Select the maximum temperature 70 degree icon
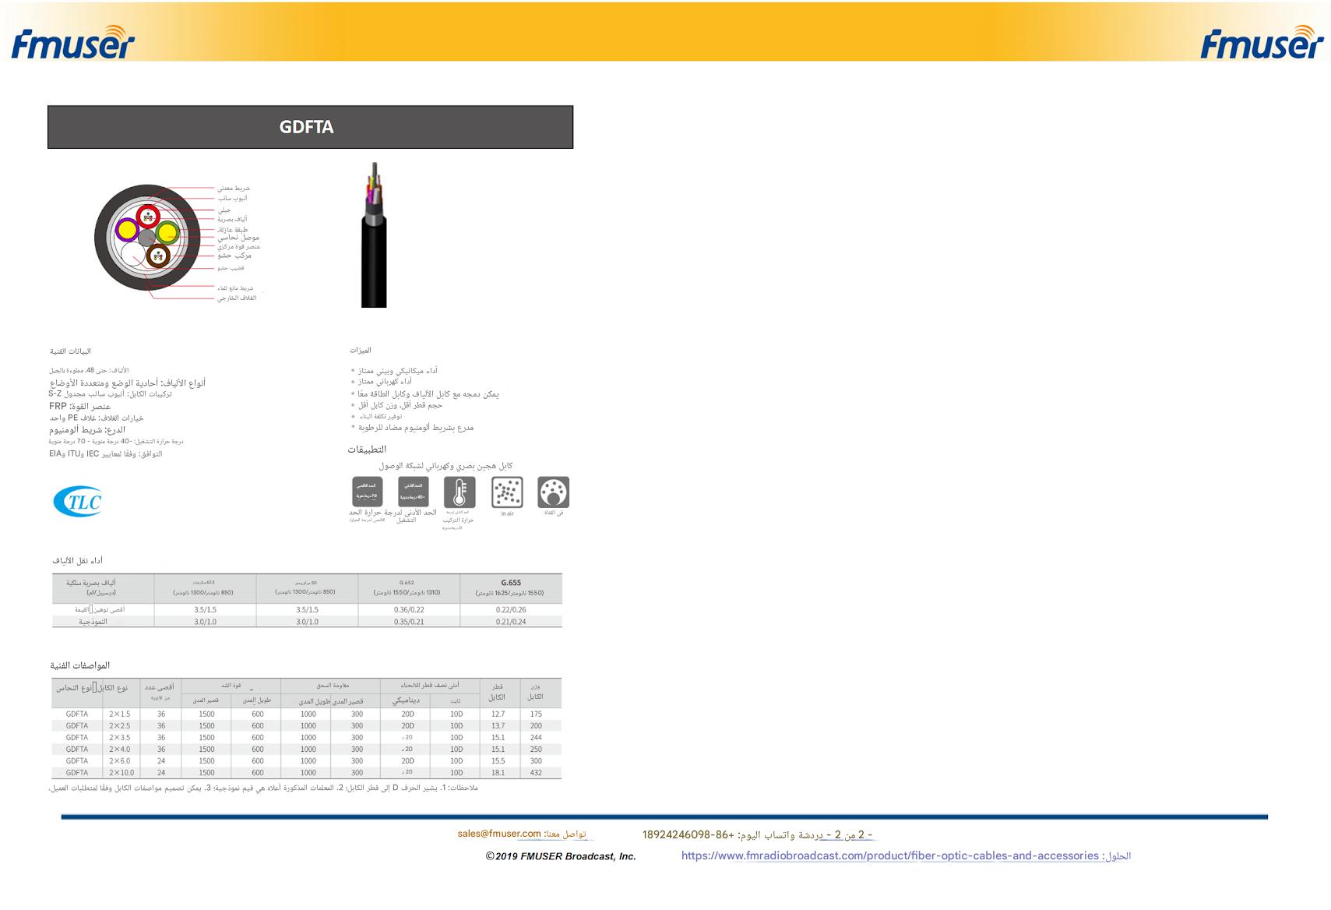 coord(367,492)
